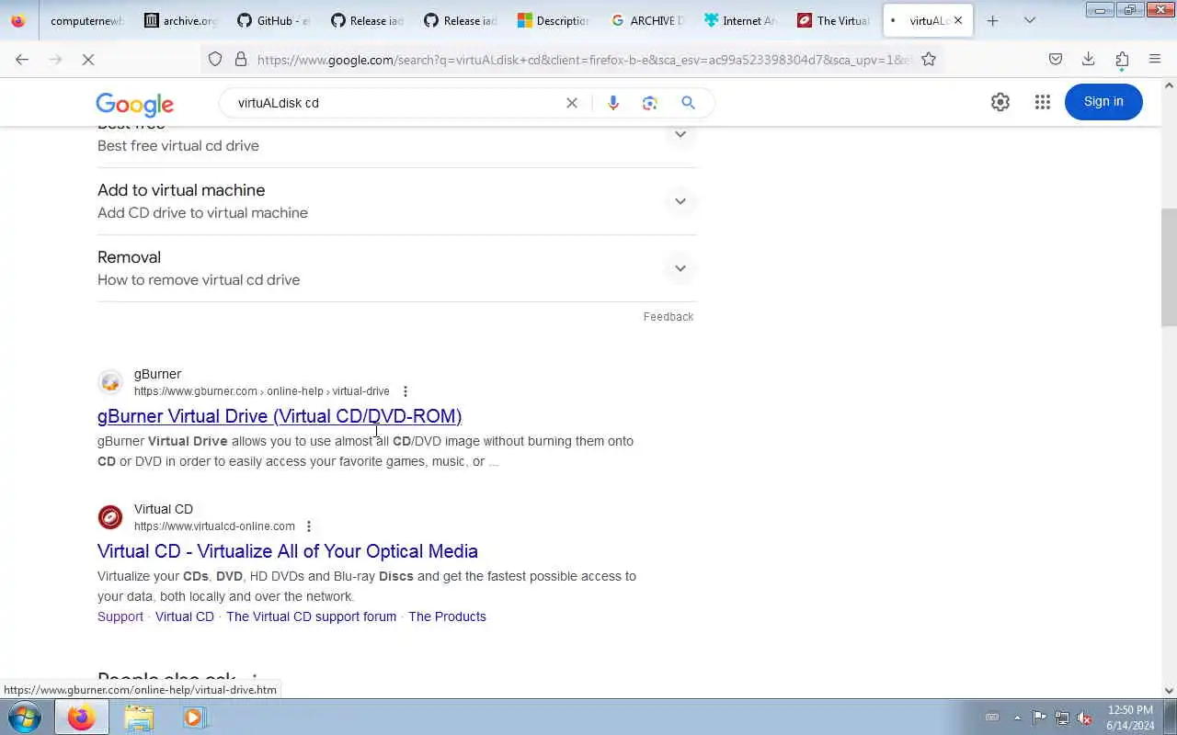Open gBurner Virtual Drive result link
This screenshot has height=735, width=1177.
coord(280,416)
